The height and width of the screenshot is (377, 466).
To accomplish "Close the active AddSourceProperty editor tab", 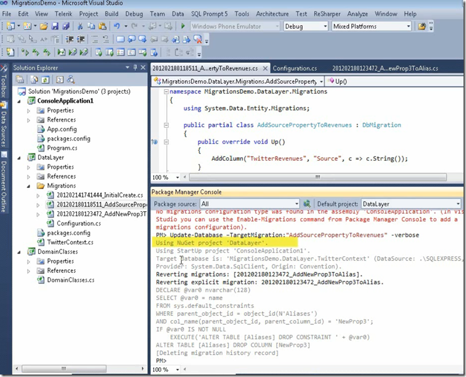I will click(x=265, y=68).
